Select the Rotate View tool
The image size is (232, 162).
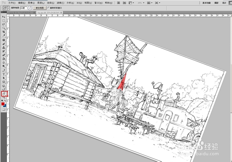pos(4,94)
